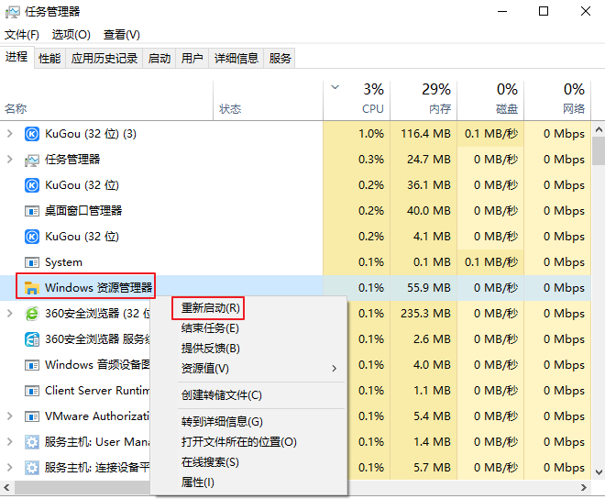The image size is (605, 499).
Task: Click the System process icon
Action: pos(31,262)
